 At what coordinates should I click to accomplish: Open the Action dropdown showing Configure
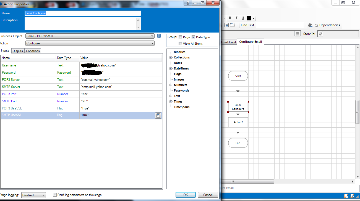152,43
